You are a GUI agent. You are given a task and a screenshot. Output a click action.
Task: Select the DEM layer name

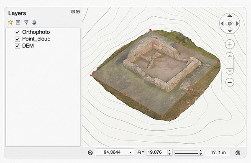[28, 46]
